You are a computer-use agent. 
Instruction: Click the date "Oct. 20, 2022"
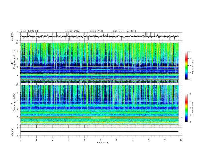click(x=72, y=31)
